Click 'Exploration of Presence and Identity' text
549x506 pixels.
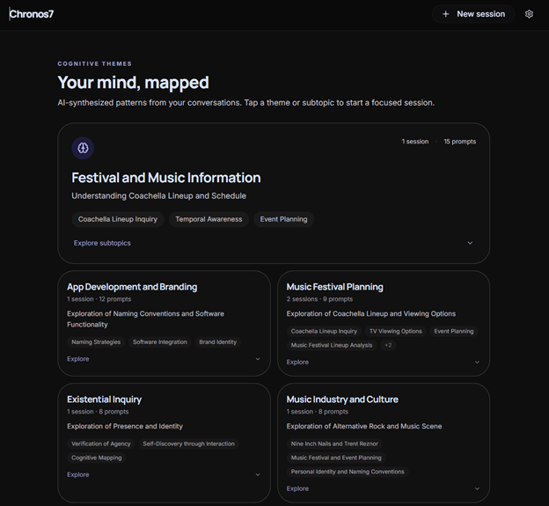[x=125, y=426]
